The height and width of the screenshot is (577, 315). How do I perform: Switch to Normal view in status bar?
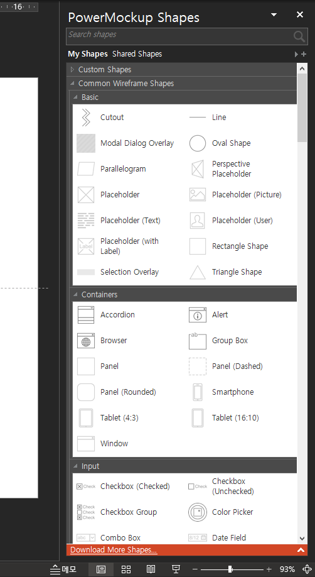coord(100,569)
